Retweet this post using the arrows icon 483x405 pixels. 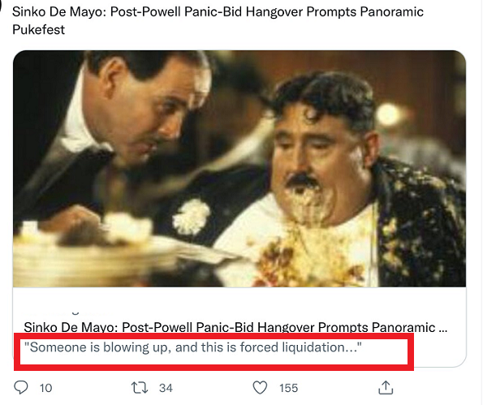coord(140,388)
